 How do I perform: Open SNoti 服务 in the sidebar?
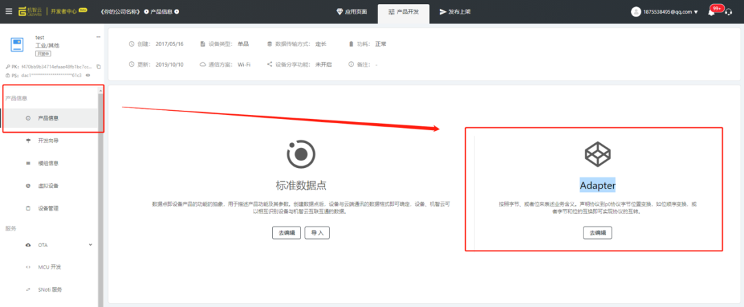50,290
